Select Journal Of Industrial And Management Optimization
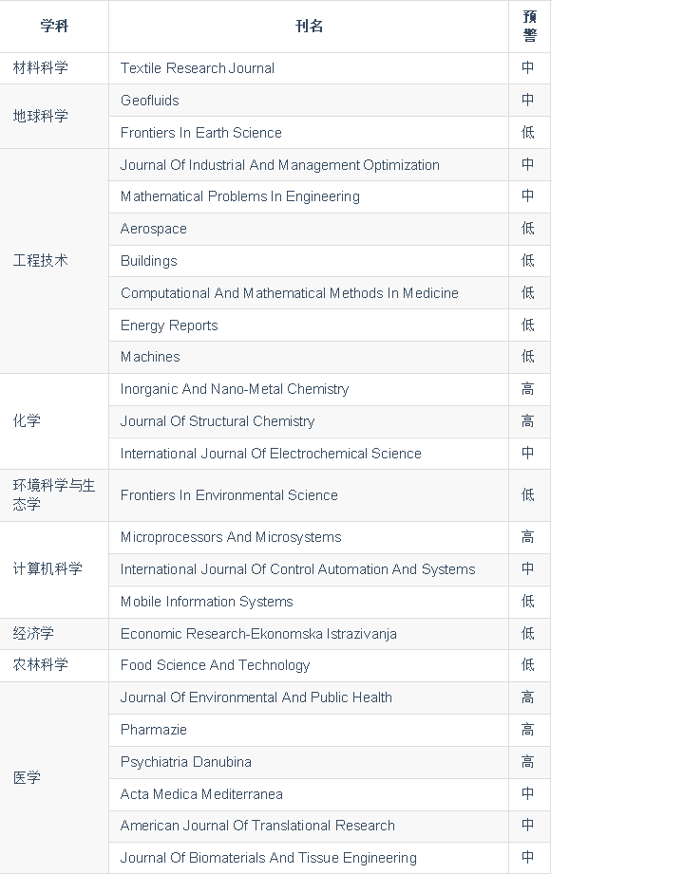 pyautogui.click(x=279, y=165)
